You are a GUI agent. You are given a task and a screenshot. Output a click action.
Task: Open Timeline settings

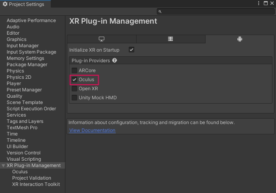click(16, 140)
